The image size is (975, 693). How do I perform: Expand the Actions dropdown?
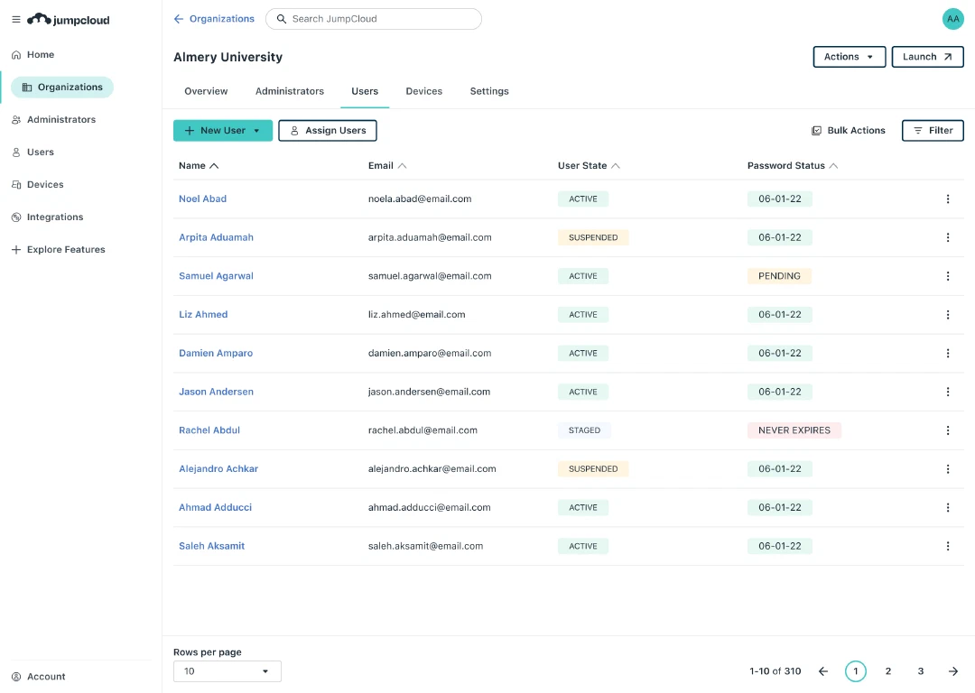coord(850,57)
